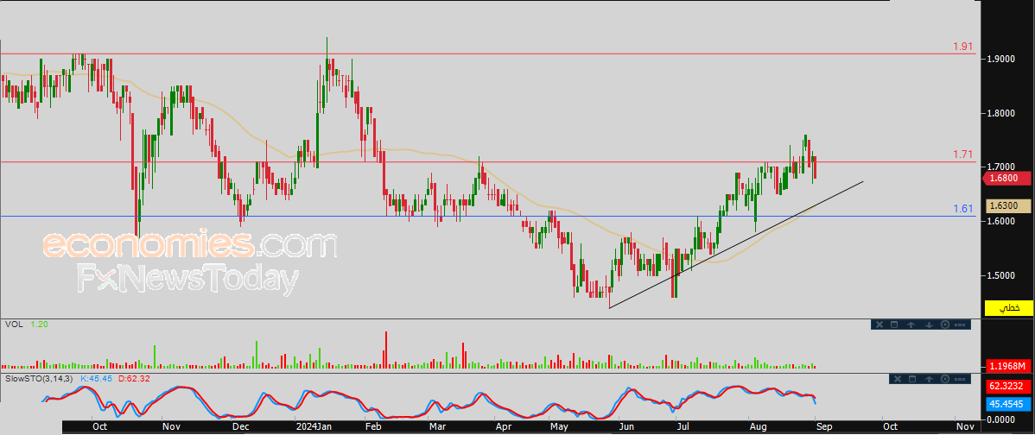Select the 1.6800 current price tag

coord(1008,177)
